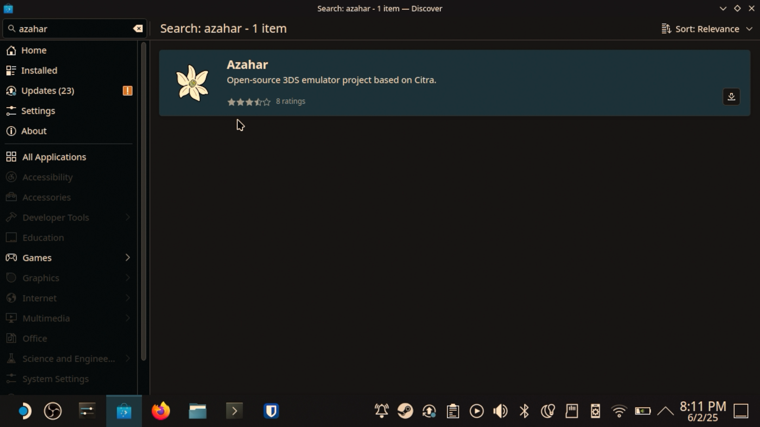Open the Konsole terminal taskbar icon
Image resolution: width=760 pixels, height=427 pixels.
coord(234,411)
